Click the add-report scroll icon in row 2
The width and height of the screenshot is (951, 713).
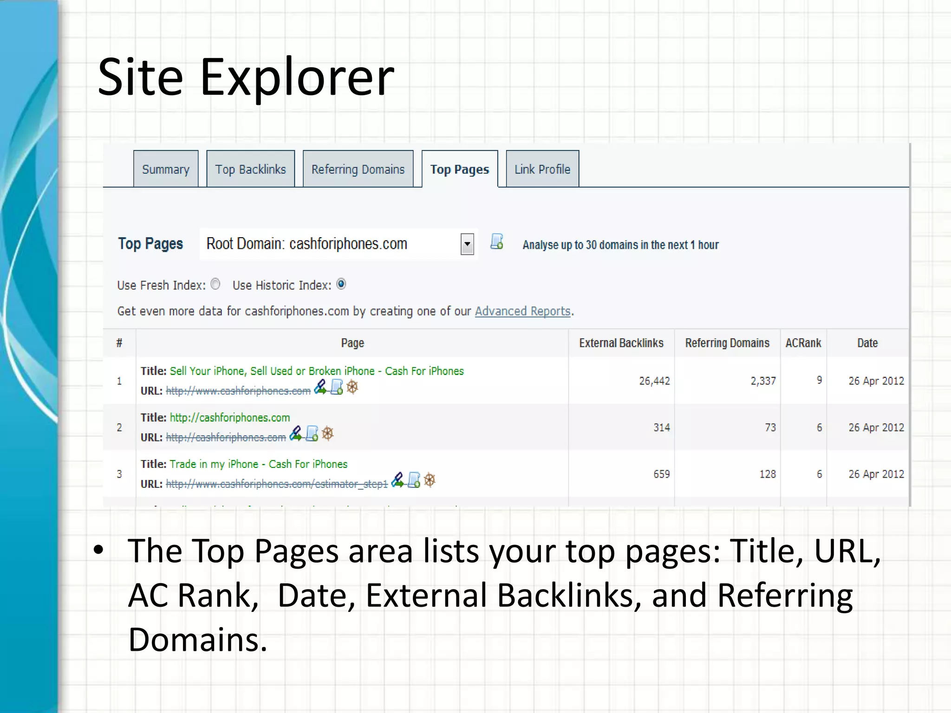tap(312, 434)
